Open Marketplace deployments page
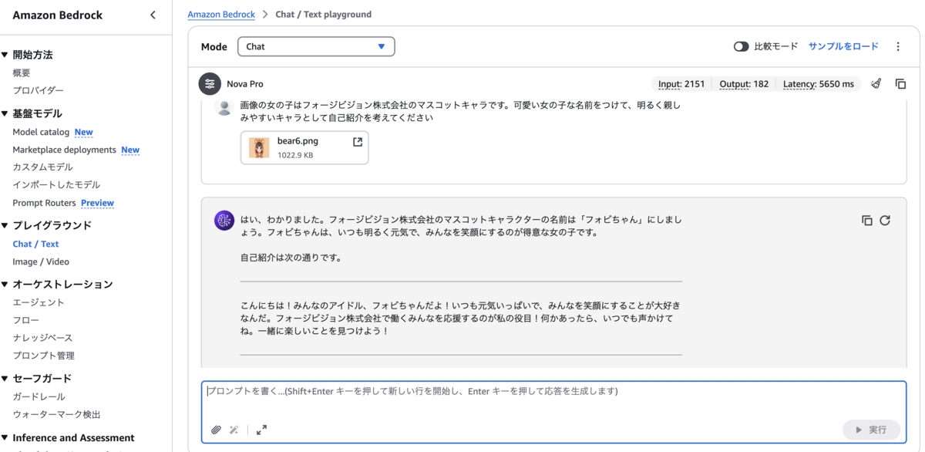Screen dimensions: 925x452 point(64,150)
